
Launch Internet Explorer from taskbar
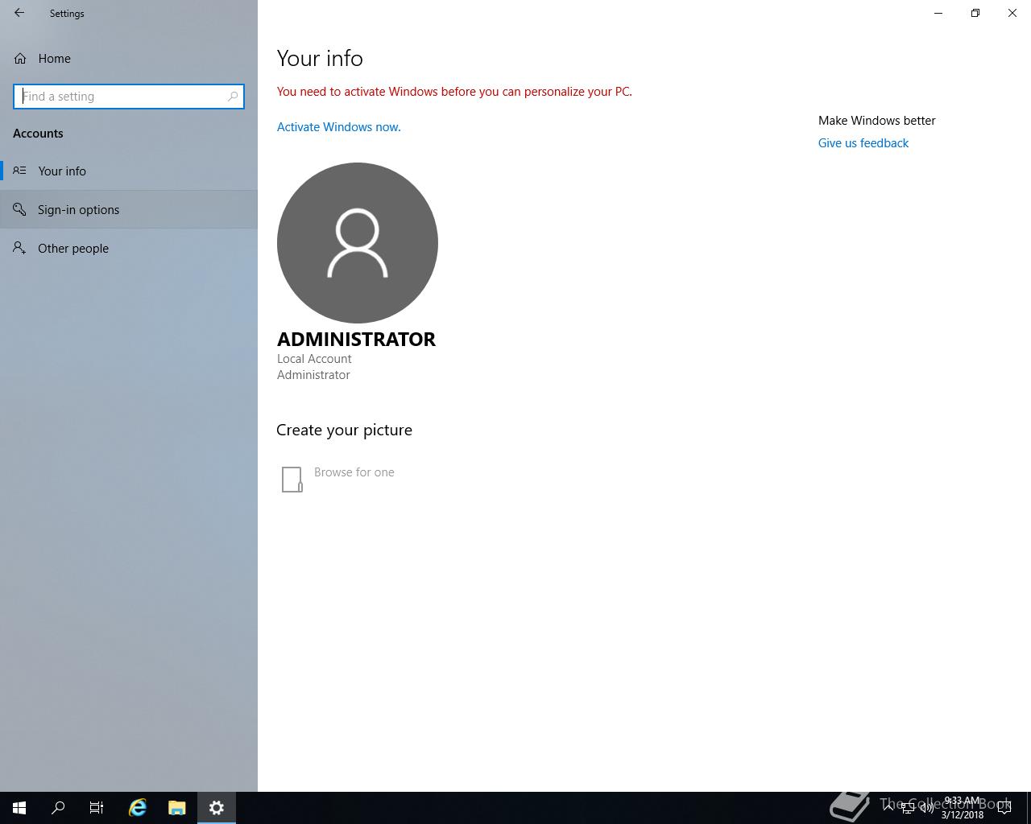pos(138,808)
